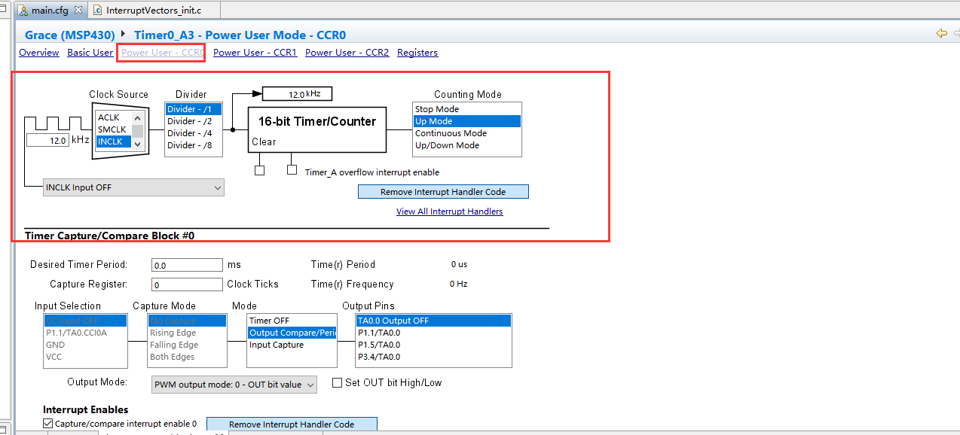This screenshot has width=960, height=435.
Task: Choose Divider - /4
Action: coord(194,133)
